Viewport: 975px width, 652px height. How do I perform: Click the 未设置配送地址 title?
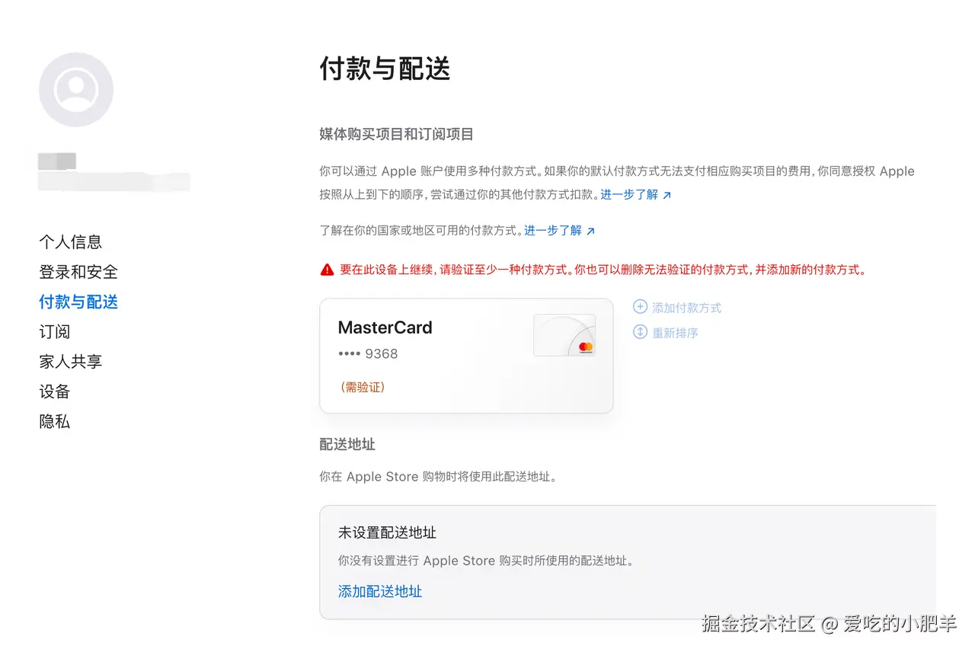pos(388,532)
